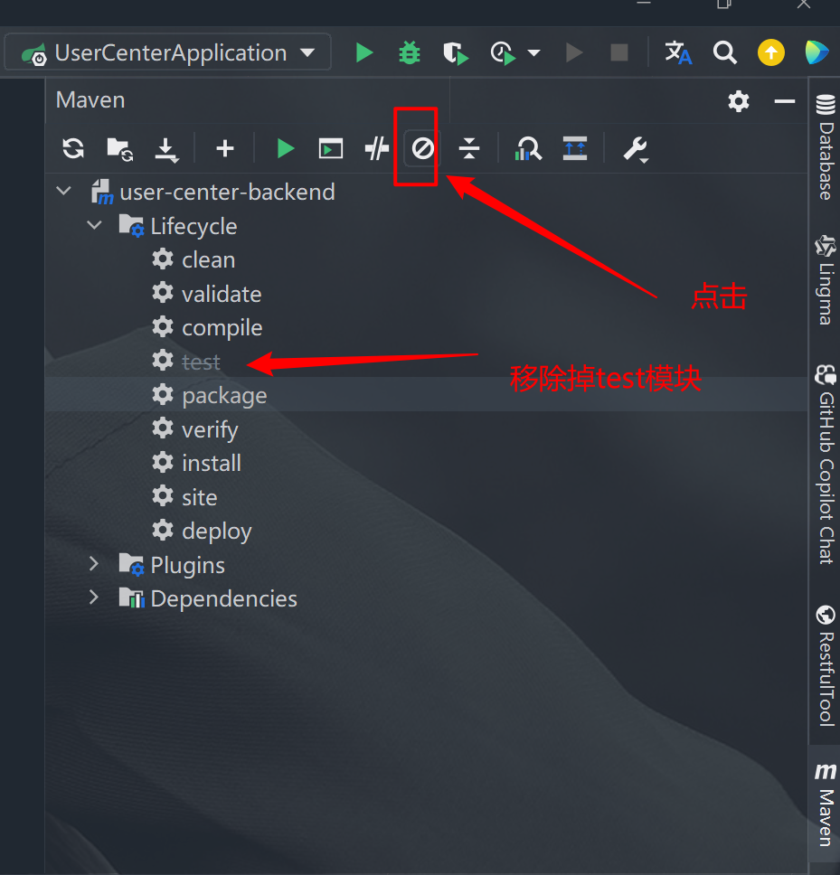Collapse the Lifecycle tree node
Viewport: 840px width, 875px height.
coord(94,225)
